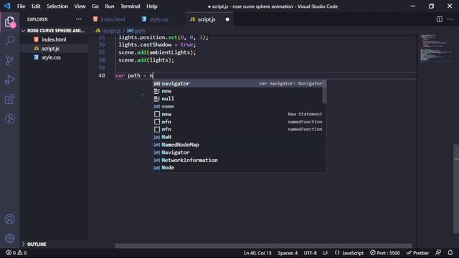Click Spaces: 4 indentation setting
The height and width of the screenshot is (258, 459).
point(288,253)
